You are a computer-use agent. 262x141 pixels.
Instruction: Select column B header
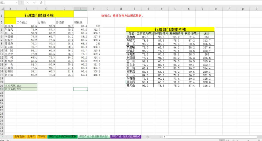click(x=26, y=9)
